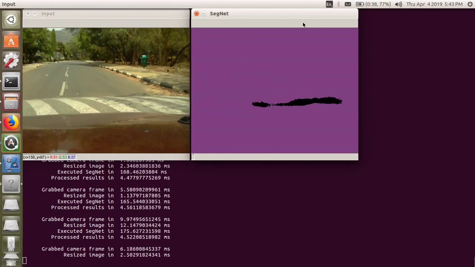Select 'Resized image in 2.50291824341 ms' line
Screen dimensions: 475x267
tap(117, 255)
